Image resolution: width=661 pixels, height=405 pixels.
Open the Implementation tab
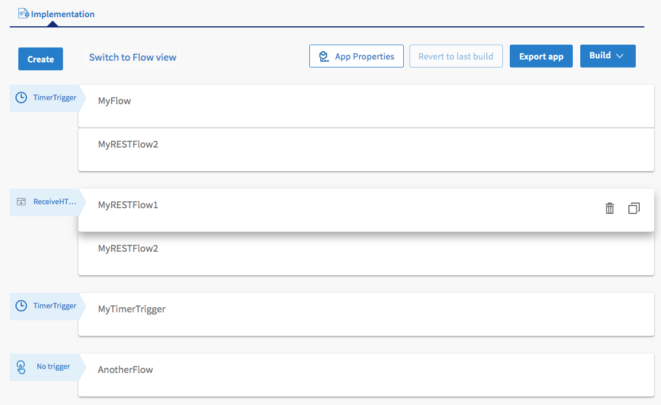[62, 14]
